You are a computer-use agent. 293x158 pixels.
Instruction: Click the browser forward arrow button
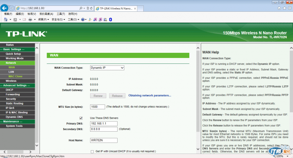12,8
